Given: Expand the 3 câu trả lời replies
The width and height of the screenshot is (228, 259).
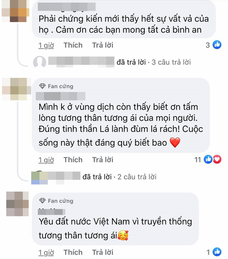Looking at the screenshot, I should coord(171,62).
